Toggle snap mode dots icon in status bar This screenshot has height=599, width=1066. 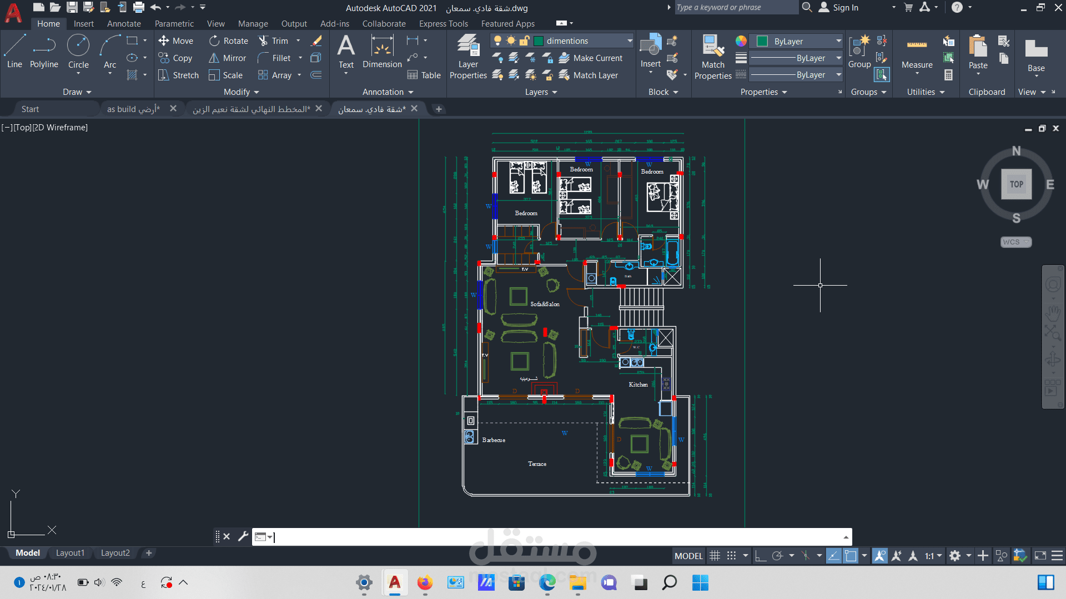732,556
